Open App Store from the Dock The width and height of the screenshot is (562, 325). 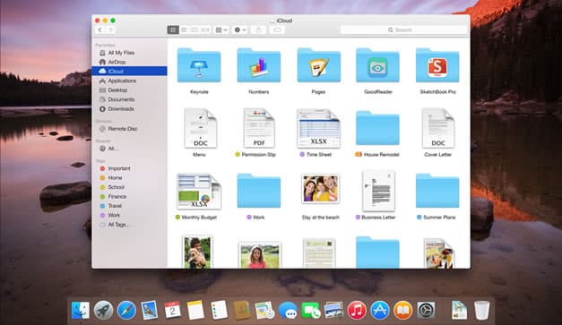click(x=379, y=310)
